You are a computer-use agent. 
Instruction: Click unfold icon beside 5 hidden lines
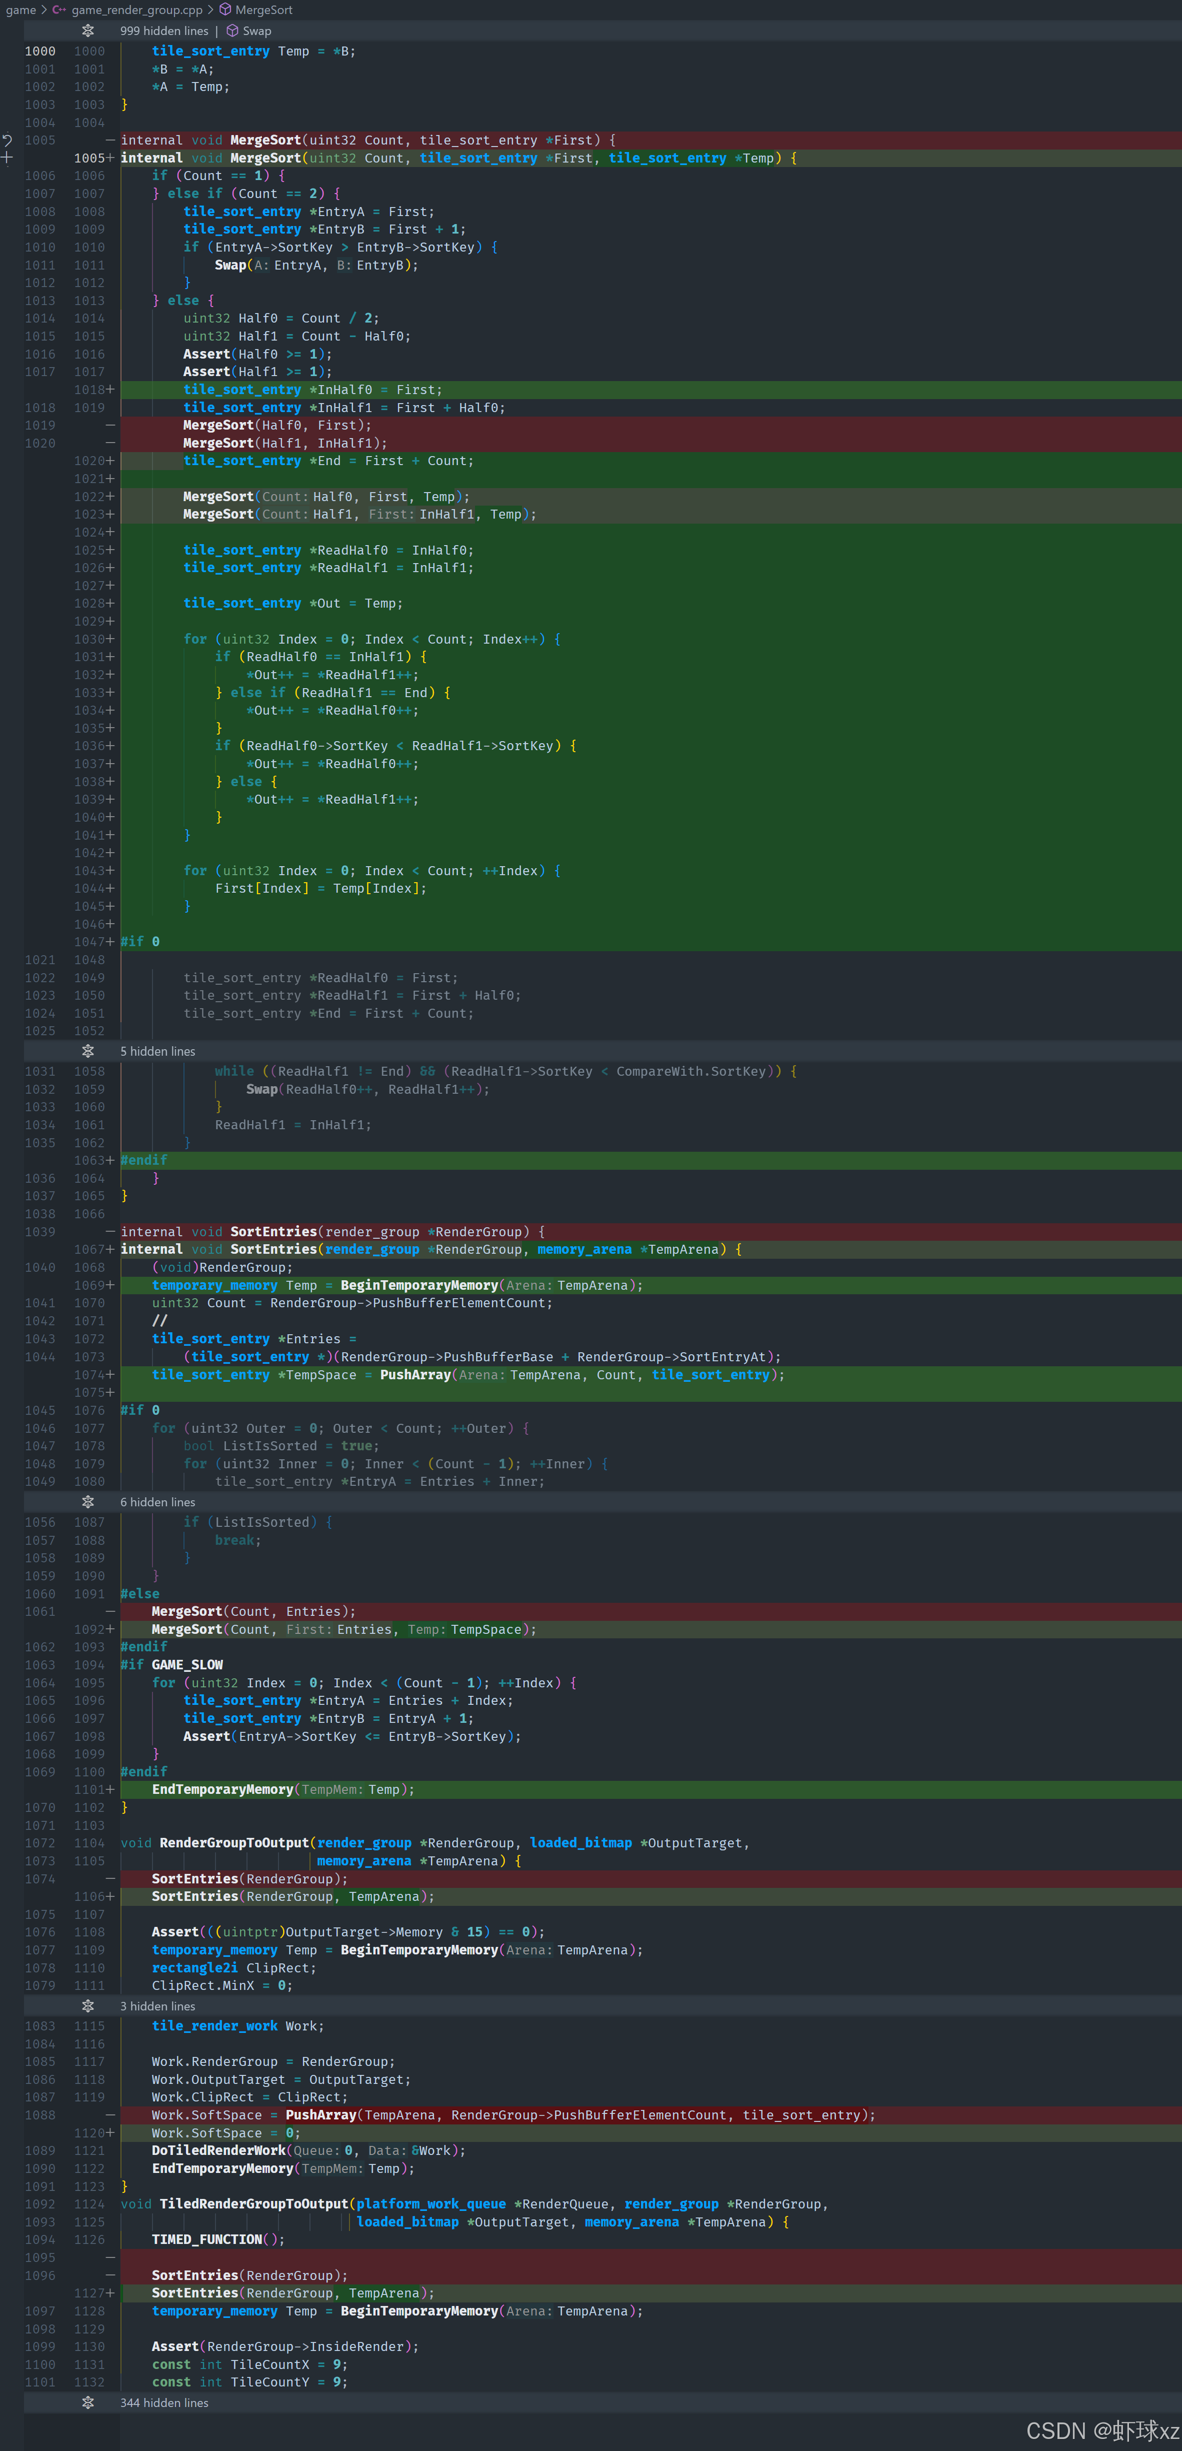tap(87, 1051)
